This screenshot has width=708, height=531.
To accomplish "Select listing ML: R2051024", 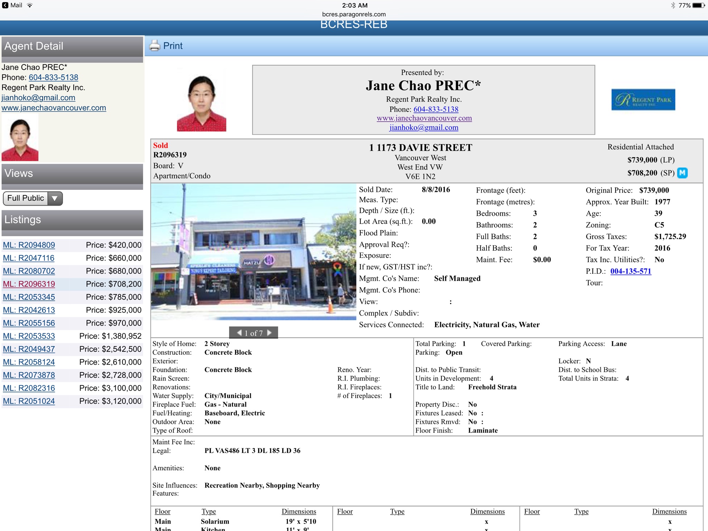I will coord(29,401).
